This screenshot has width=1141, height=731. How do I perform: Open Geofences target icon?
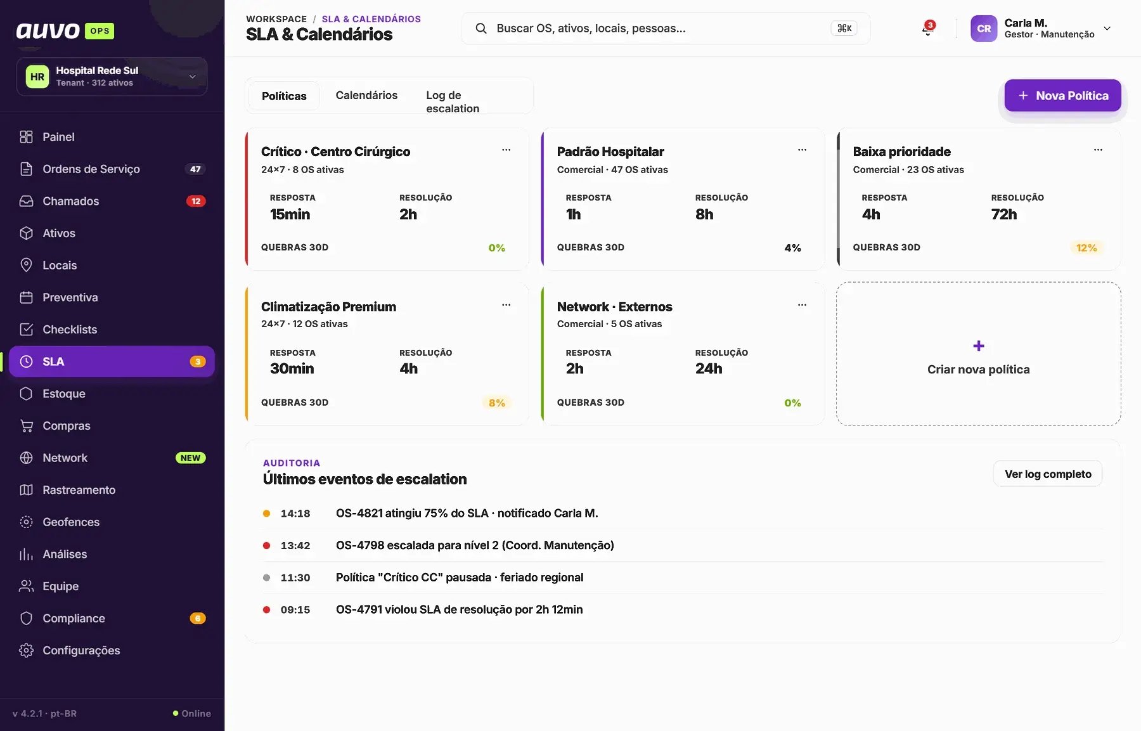click(26, 522)
